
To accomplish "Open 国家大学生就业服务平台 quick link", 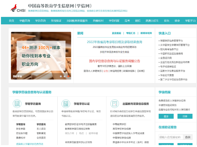I will (173, 71).
